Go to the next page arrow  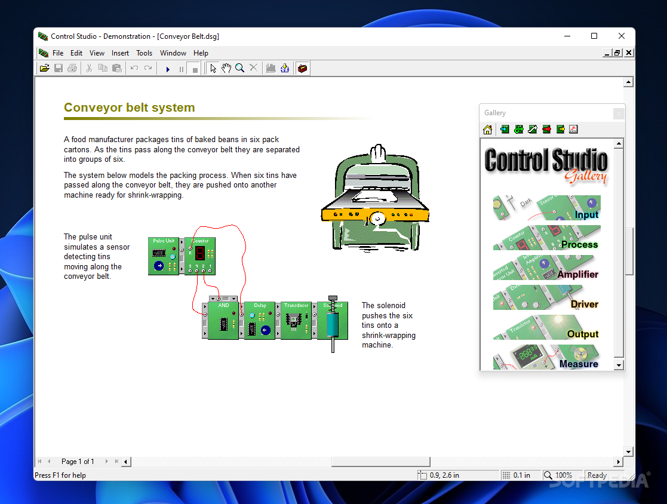tap(106, 462)
